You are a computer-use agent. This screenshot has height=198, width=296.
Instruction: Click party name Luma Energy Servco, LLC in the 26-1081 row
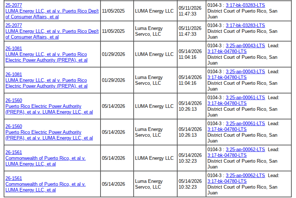point(149,80)
